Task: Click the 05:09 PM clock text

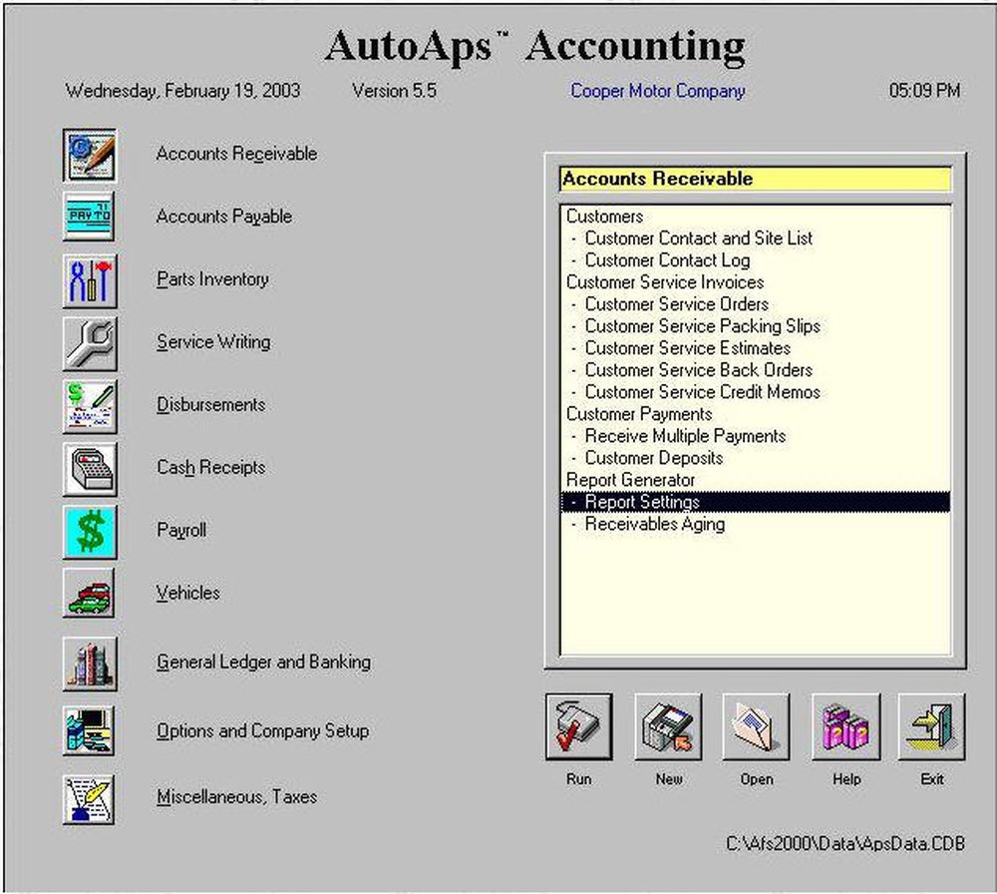Action: (x=924, y=91)
